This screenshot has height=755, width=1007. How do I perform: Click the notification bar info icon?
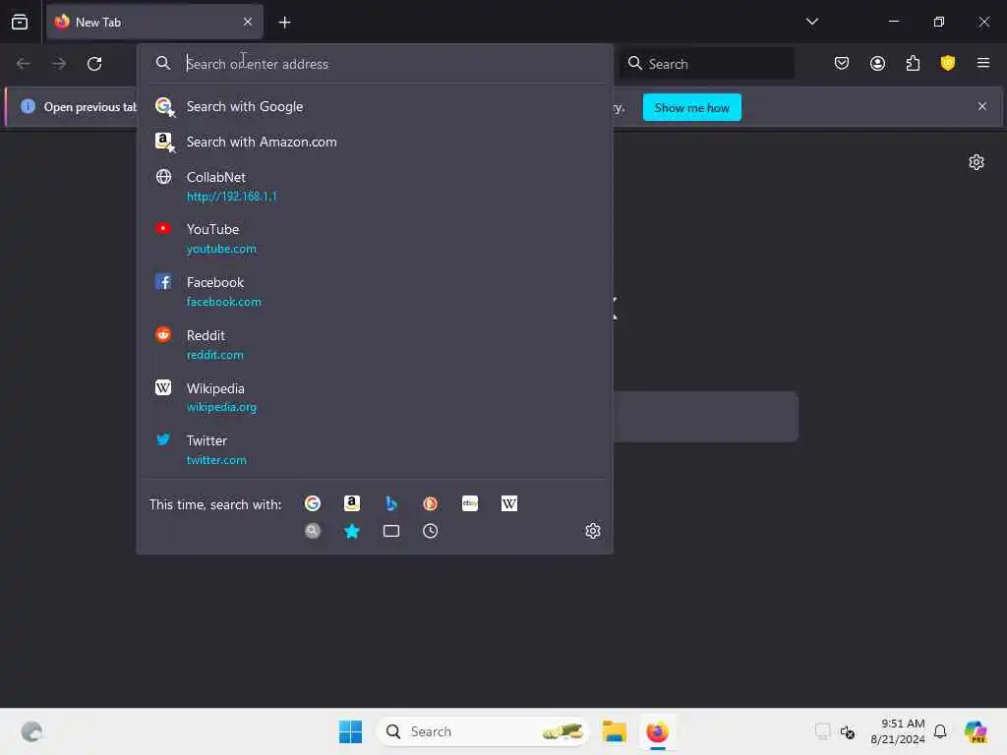tap(28, 106)
